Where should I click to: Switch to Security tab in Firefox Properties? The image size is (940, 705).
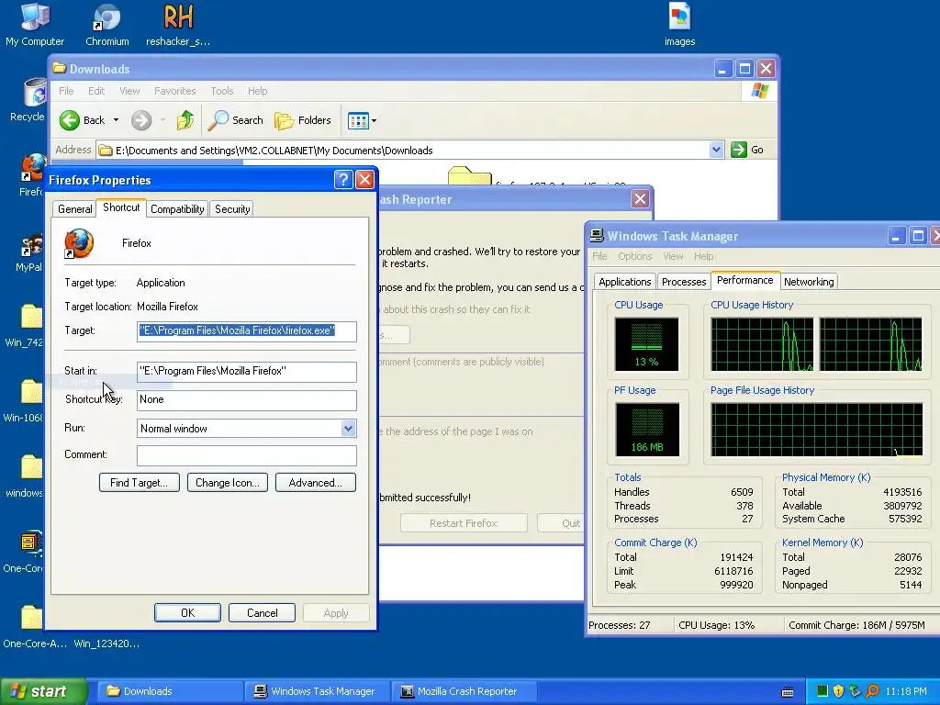[x=232, y=209]
